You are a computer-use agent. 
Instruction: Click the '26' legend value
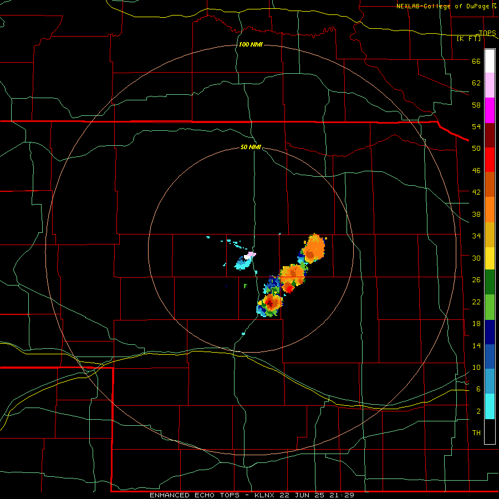coord(476,280)
